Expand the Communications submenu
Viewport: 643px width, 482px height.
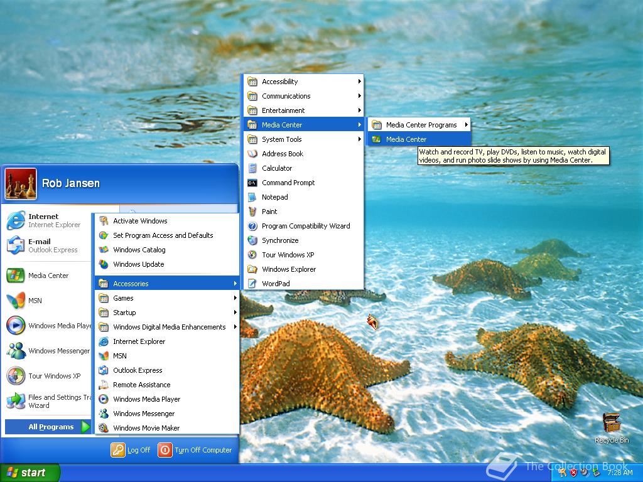[x=304, y=96]
